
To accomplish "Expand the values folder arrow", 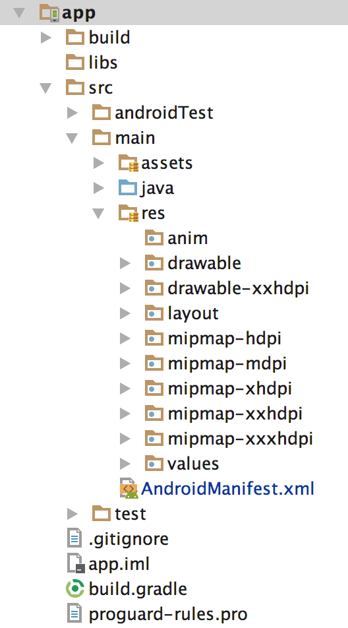I will pos(125,464).
